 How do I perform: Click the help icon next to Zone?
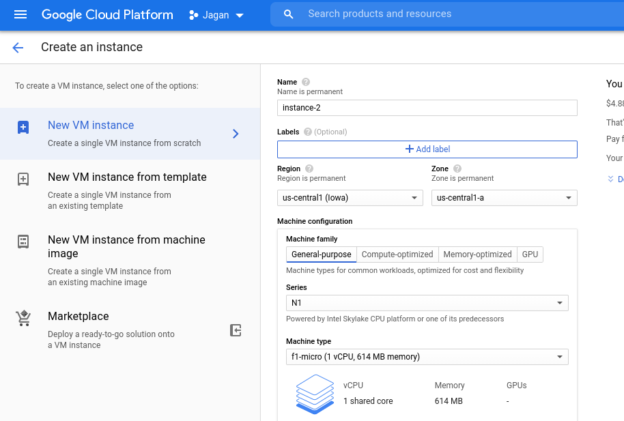pos(457,169)
